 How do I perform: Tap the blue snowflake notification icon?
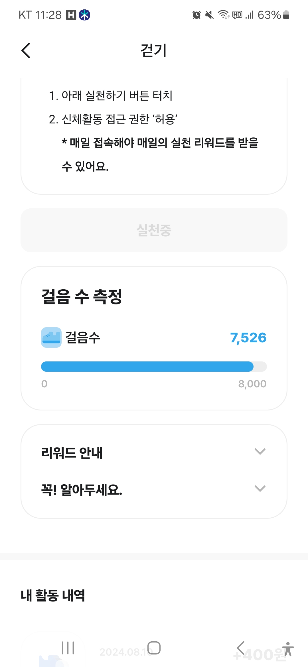coord(85,15)
